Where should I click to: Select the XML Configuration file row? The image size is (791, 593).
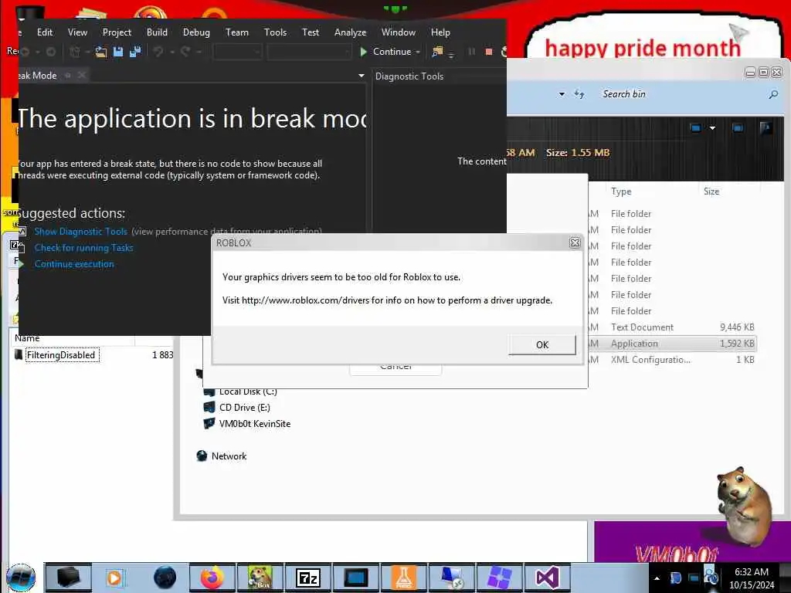pos(671,360)
